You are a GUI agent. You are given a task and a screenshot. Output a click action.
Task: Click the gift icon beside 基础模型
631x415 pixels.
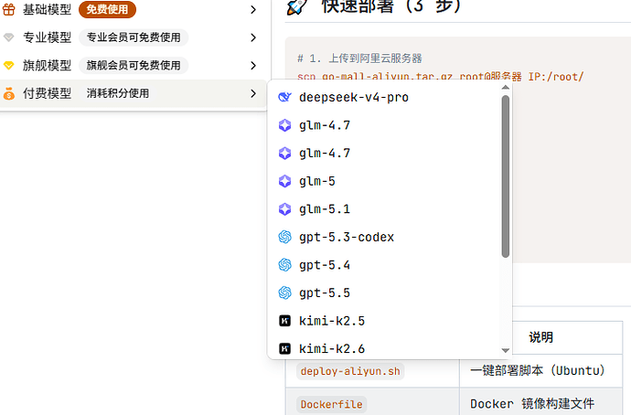9,9
